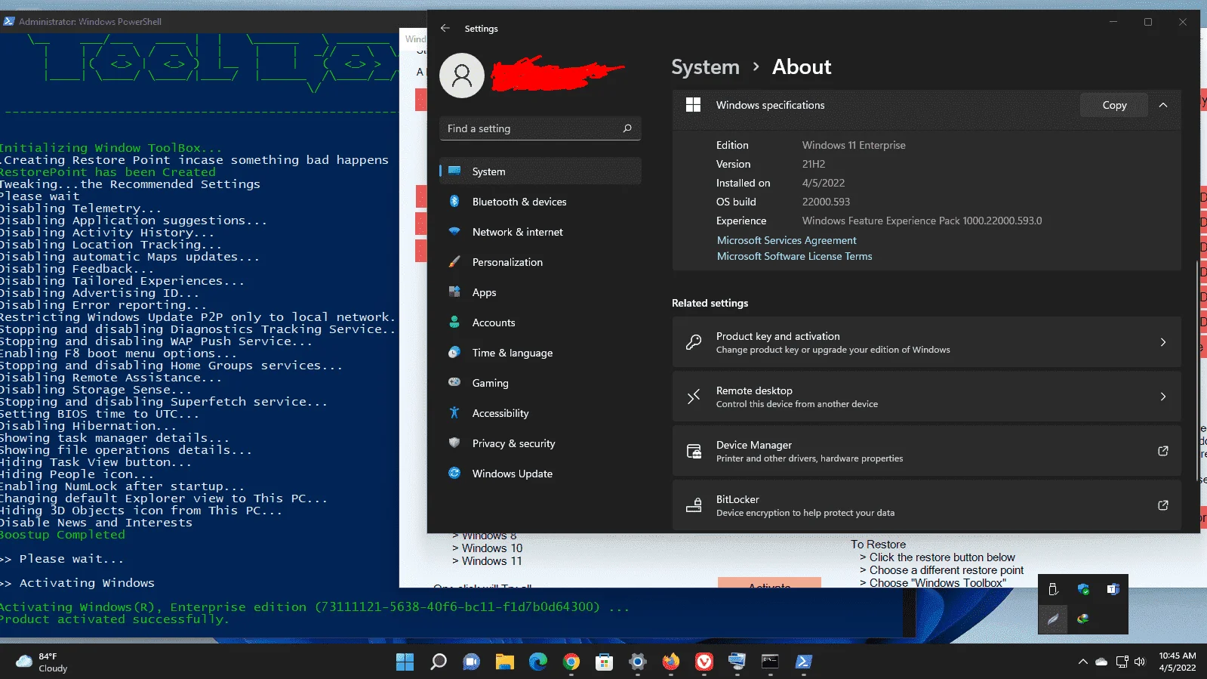Image resolution: width=1207 pixels, height=679 pixels.
Task: Go back using the Settings back arrow
Action: 445,28
